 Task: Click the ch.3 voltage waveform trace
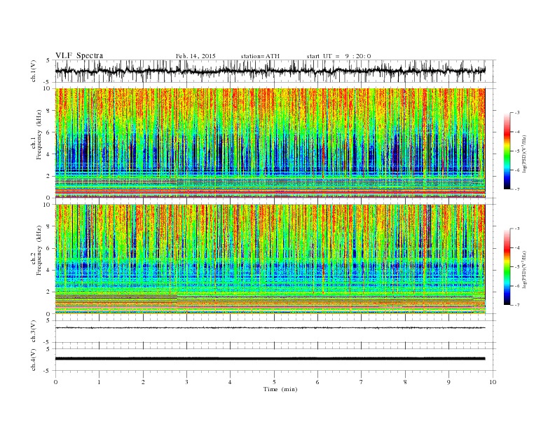click(x=270, y=328)
